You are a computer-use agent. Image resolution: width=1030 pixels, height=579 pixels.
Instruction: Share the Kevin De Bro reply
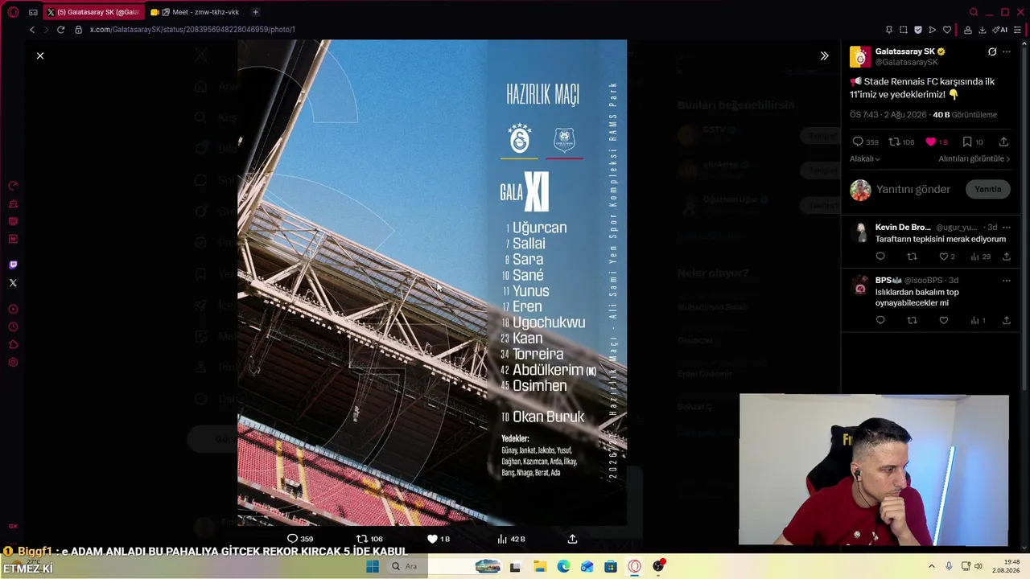(1006, 257)
